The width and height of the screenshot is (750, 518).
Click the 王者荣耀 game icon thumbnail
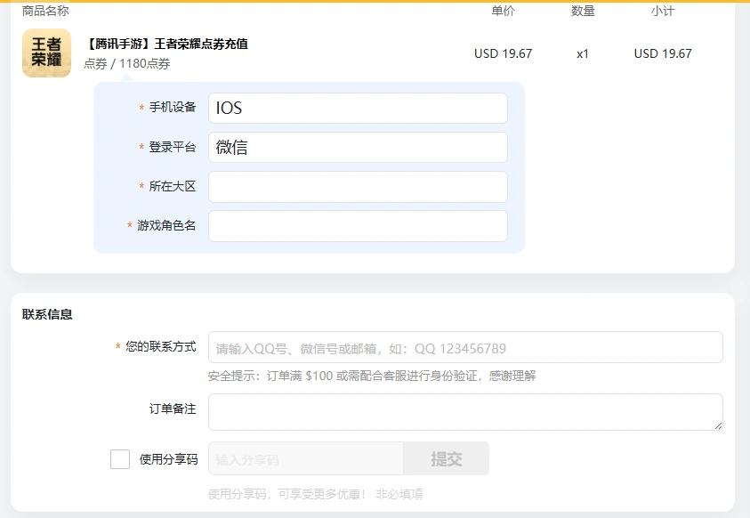click(x=46, y=53)
